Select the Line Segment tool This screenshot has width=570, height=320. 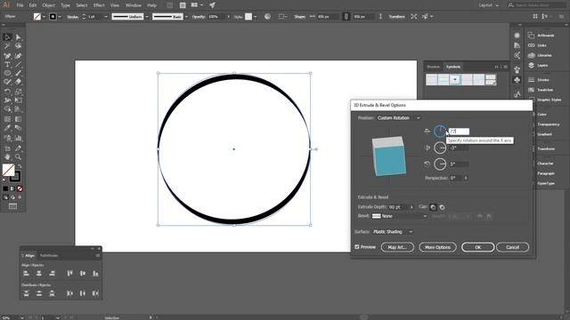point(18,65)
